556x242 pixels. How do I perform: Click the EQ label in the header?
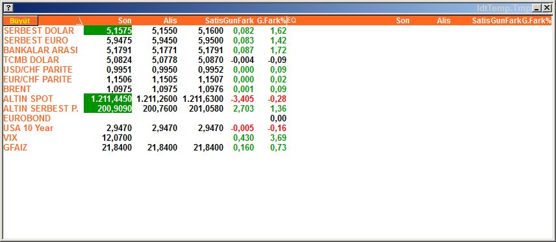292,21
